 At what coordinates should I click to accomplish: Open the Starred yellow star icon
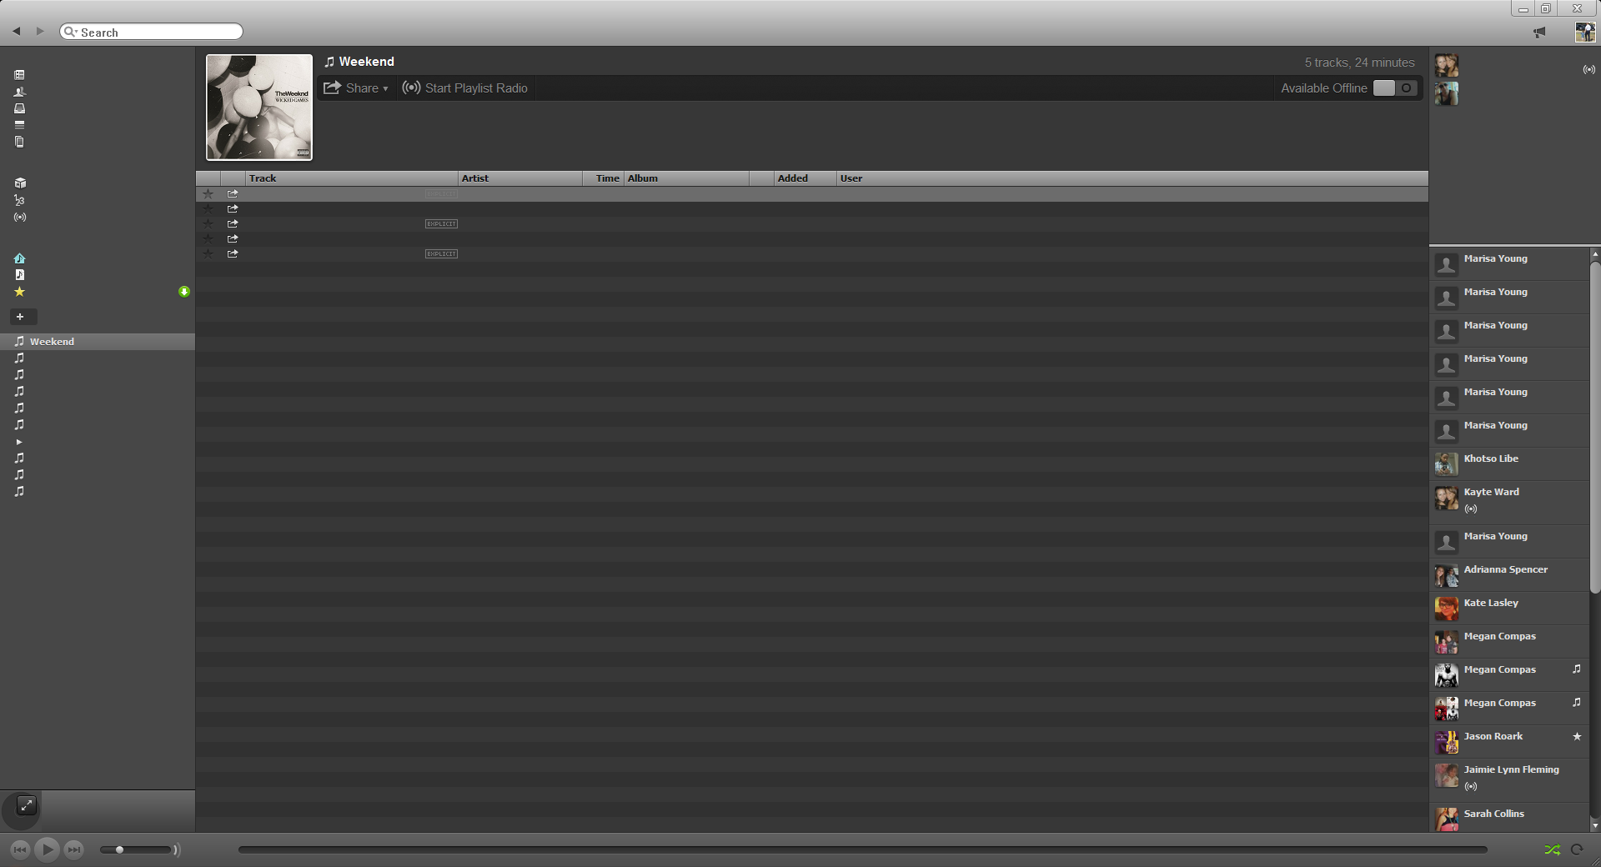tap(19, 292)
